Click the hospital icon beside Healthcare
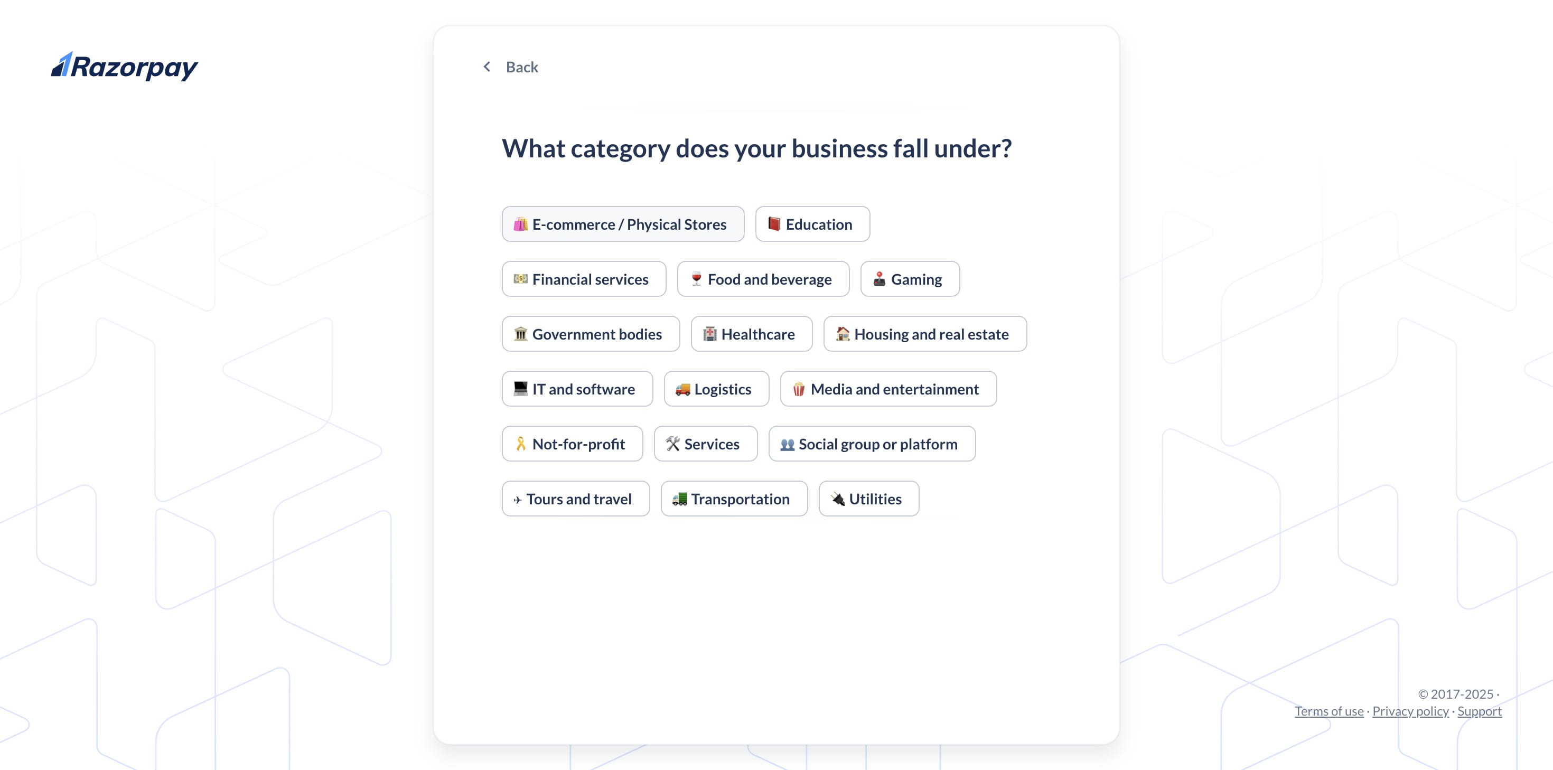 tap(709, 333)
